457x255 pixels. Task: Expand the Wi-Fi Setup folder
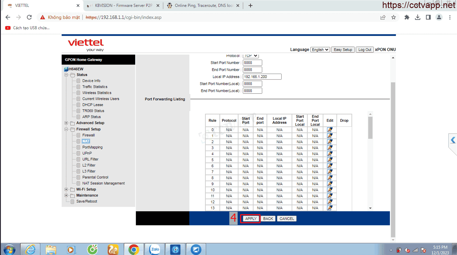(66, 189)
